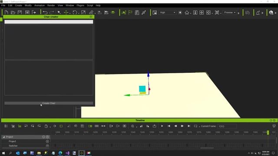The image size is (278, 156).
Task: Click the green Y-axis gizmo arrow
Action: tap(127, 95)
